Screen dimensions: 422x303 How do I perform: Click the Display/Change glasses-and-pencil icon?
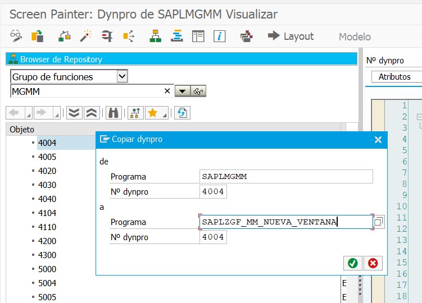coord(16,36)
